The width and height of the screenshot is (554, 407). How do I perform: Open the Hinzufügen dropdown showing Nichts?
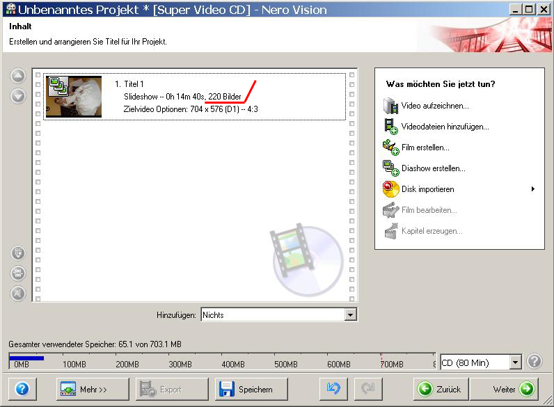click(279, 314)
